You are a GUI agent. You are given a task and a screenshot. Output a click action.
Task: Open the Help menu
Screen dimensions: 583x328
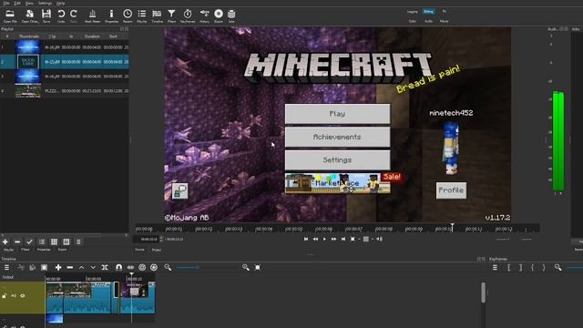tap(61, 3)
